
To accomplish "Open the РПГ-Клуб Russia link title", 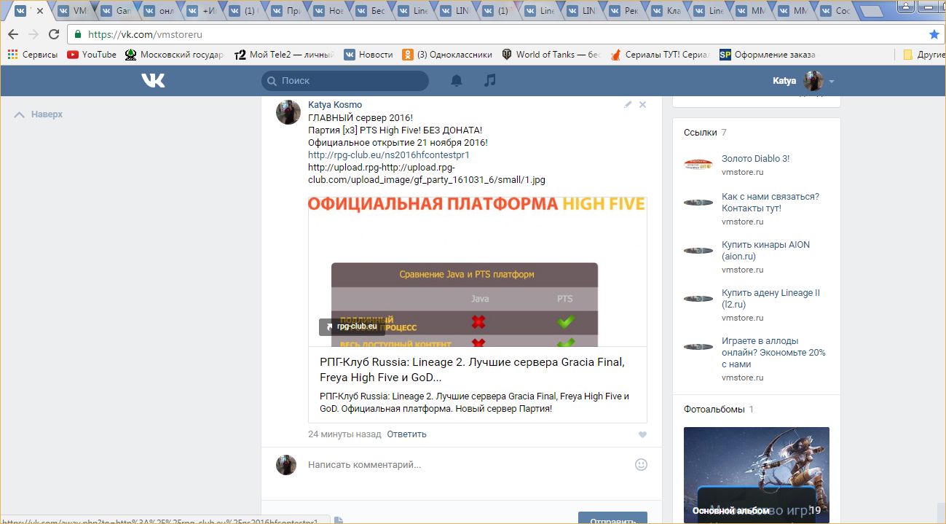I will coord(473,369).
